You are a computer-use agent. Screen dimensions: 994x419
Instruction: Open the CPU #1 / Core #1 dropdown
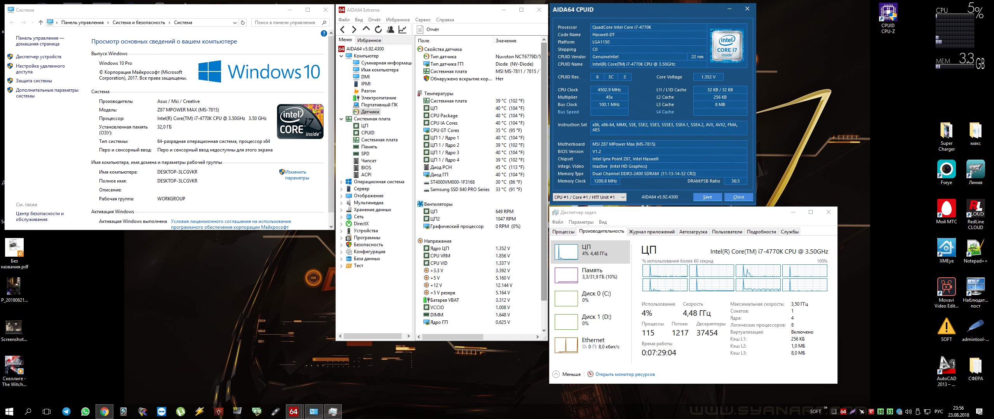(x=589, y=197)
